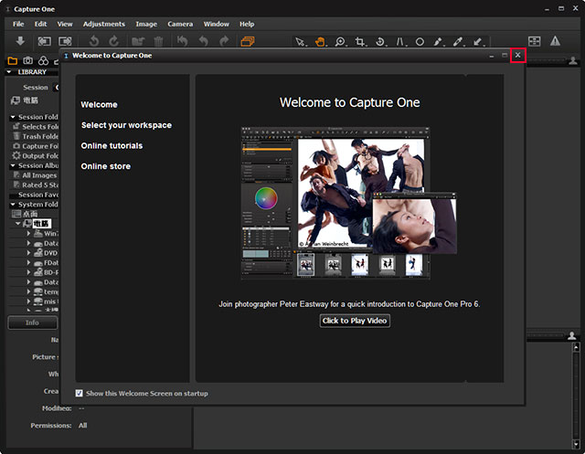
Task: Go to Select your workspace page
Action: pyautogui.click(x=126, y=125)
